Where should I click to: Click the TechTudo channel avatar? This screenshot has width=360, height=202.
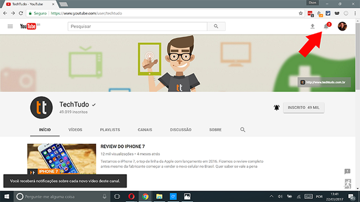tap(41, 108)
